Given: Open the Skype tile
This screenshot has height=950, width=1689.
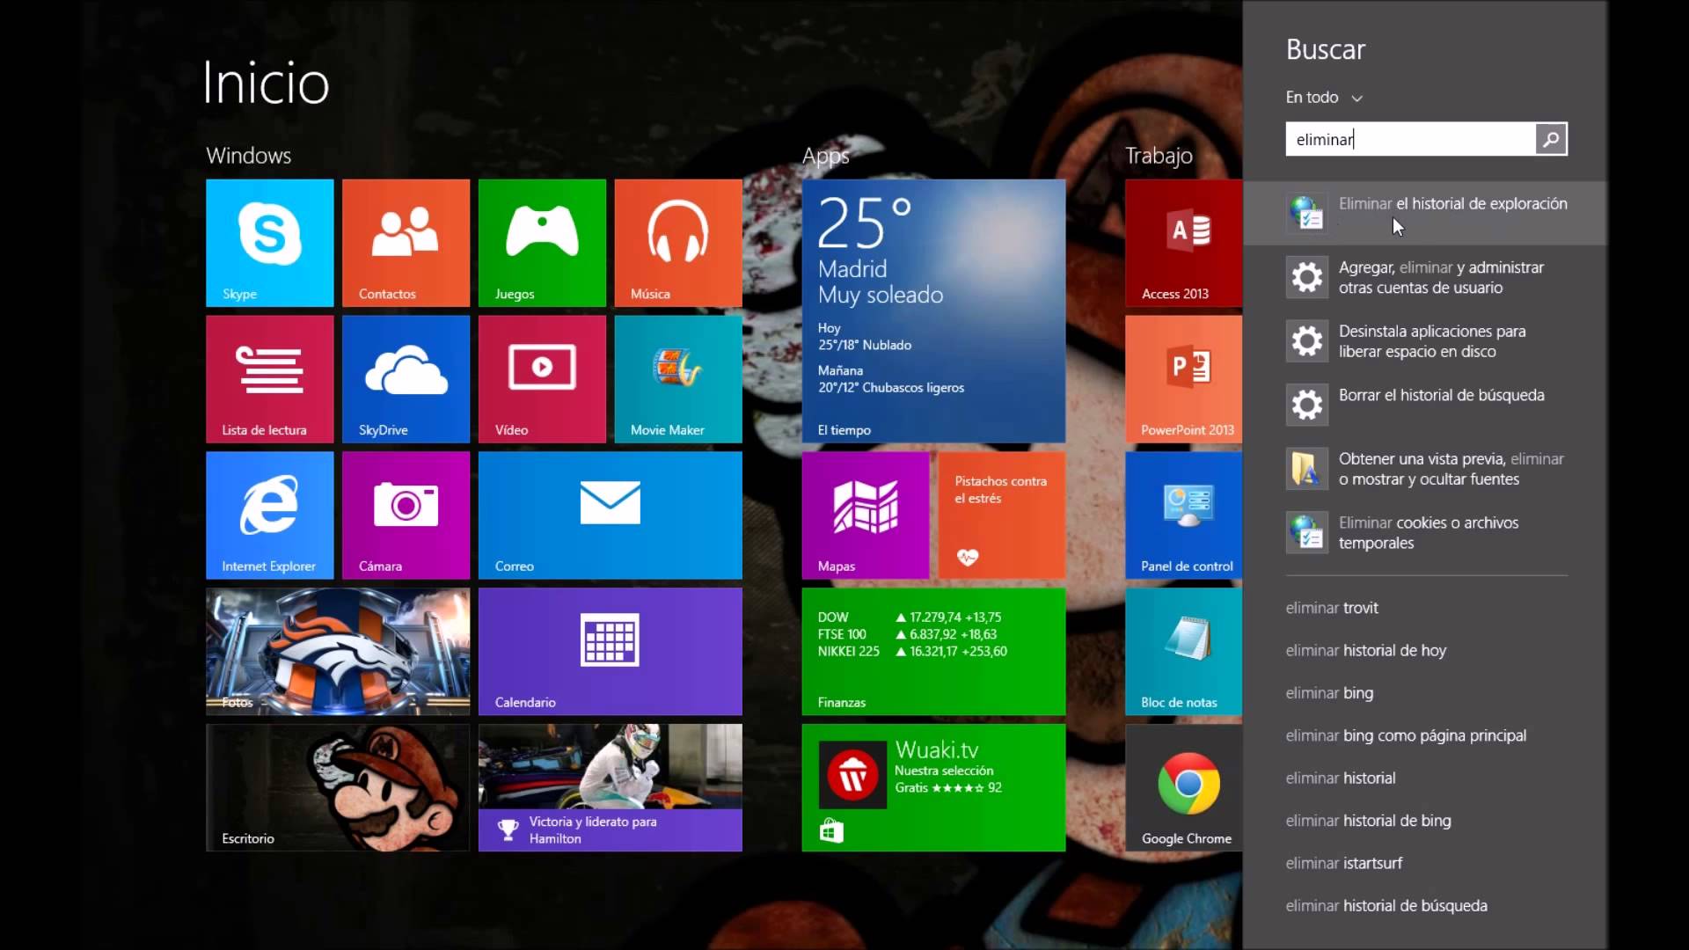Looking at the screenshot, I should (x=268, y=242).
